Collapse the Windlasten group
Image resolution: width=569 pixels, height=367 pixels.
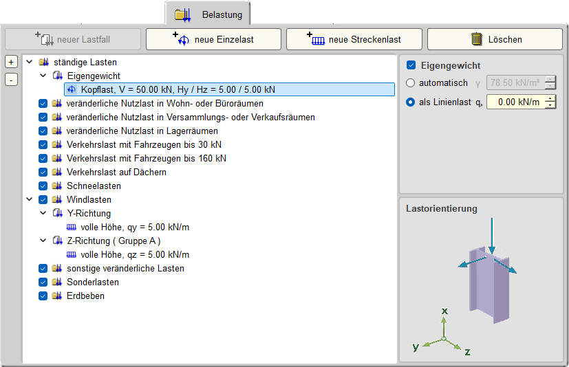point(29,199)
